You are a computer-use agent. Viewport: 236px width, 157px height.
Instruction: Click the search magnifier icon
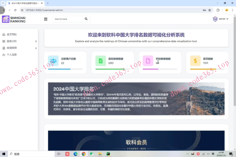[x=86, y=19]
